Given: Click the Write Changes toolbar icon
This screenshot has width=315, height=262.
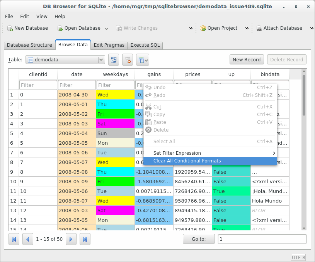Looking at the screenshot, I should point(119,28).
